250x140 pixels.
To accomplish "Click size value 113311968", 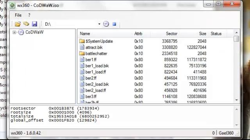I will click(196, 78).
